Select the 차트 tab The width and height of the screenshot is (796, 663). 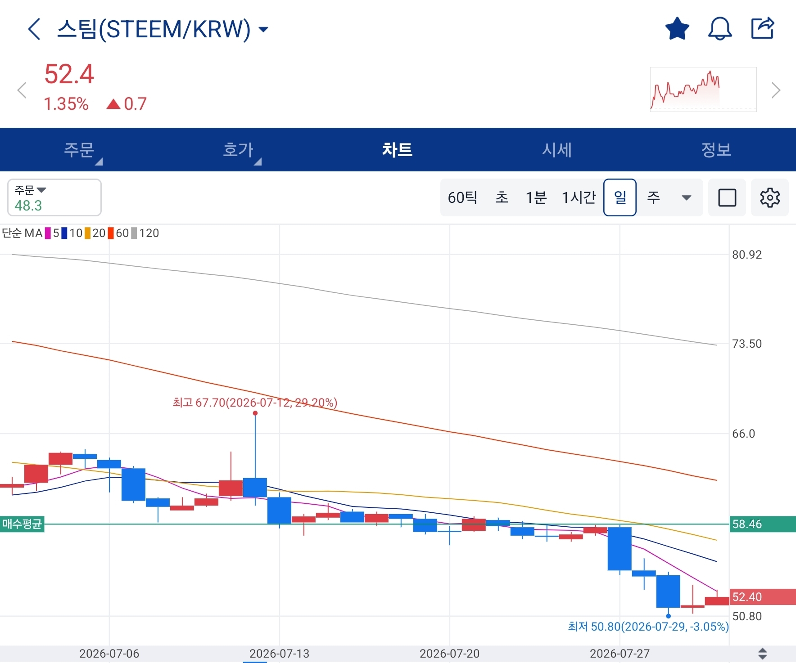pyautogui.click(x=398, y=150)
